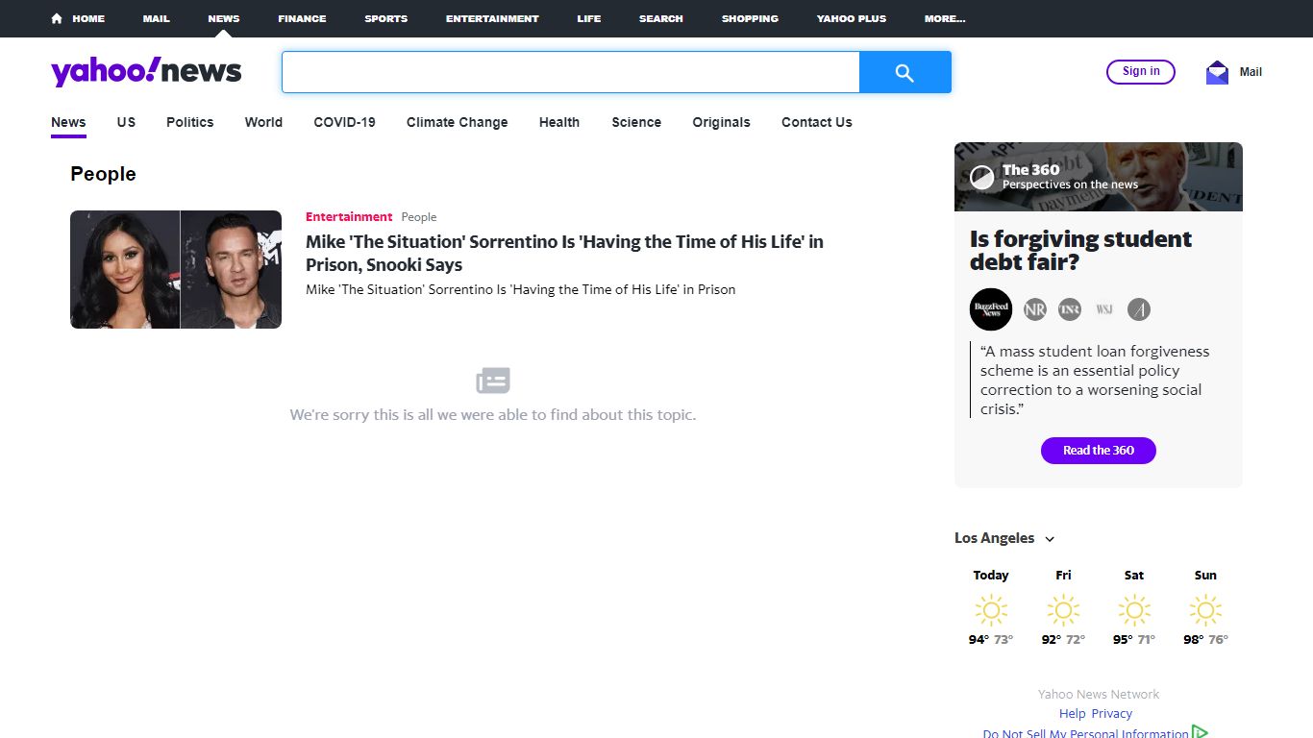
Task: Click The 360 half-circle logo icon
Action: pyautogui.click(x=981, y=177)
